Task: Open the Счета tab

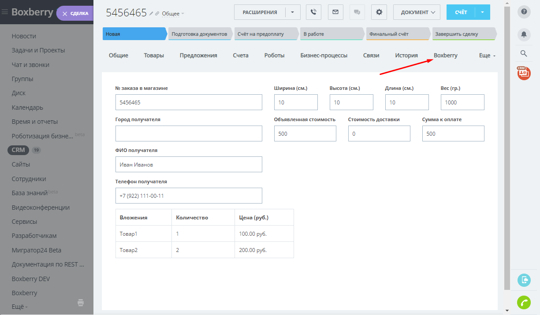Action: [241, 56]
